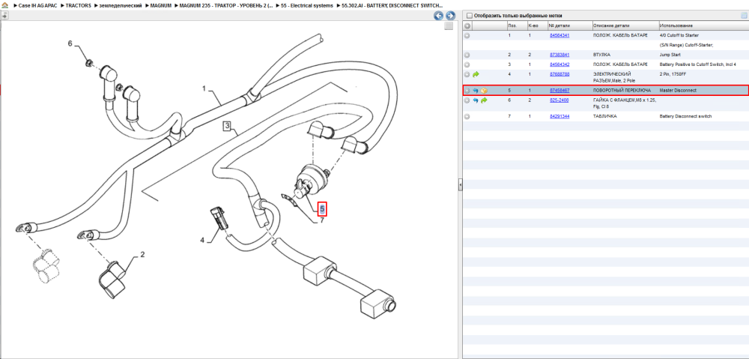Viewport: 749px width, 359px height.
Task: Add part 87458467 with its plus icon
Action: 467,91
